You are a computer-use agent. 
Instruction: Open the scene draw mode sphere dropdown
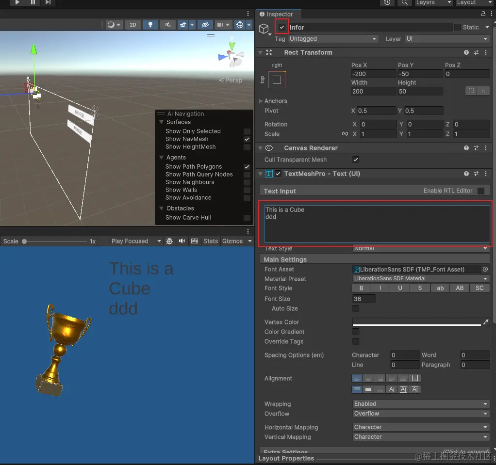click(x=114, y=25)
